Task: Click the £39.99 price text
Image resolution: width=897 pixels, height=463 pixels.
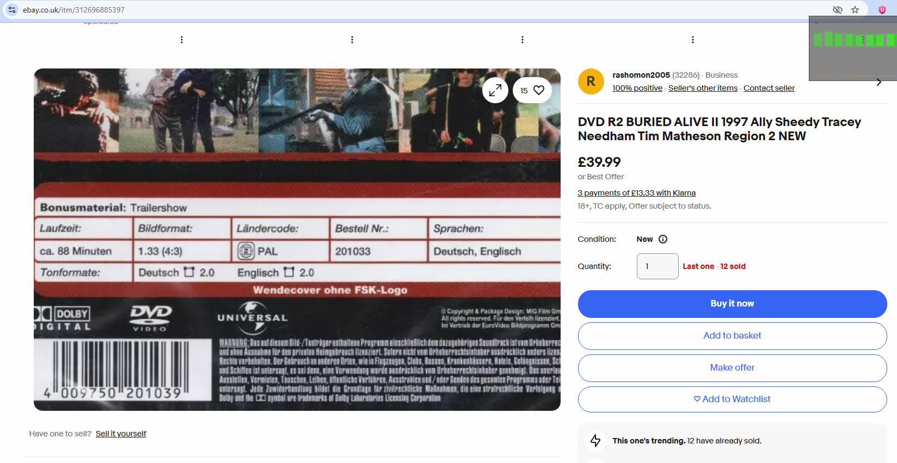Action: click(599, 162)
